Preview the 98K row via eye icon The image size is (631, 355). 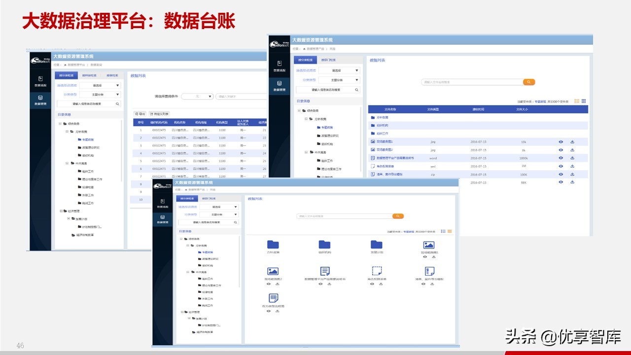point(561,182)
